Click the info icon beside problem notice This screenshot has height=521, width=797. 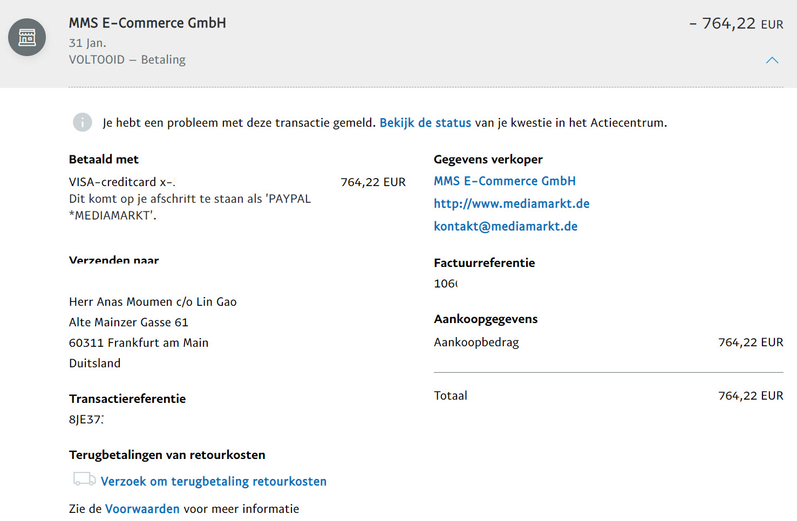click(x=83, y=122)
